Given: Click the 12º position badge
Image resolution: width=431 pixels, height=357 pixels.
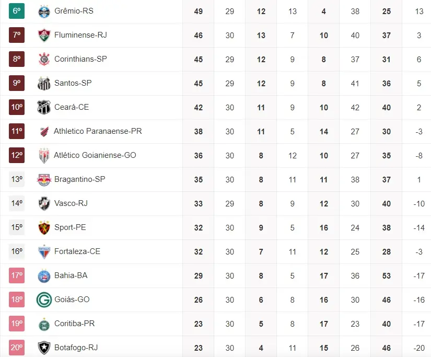Looking at the screenshot, I should click(x=17, y=155).
